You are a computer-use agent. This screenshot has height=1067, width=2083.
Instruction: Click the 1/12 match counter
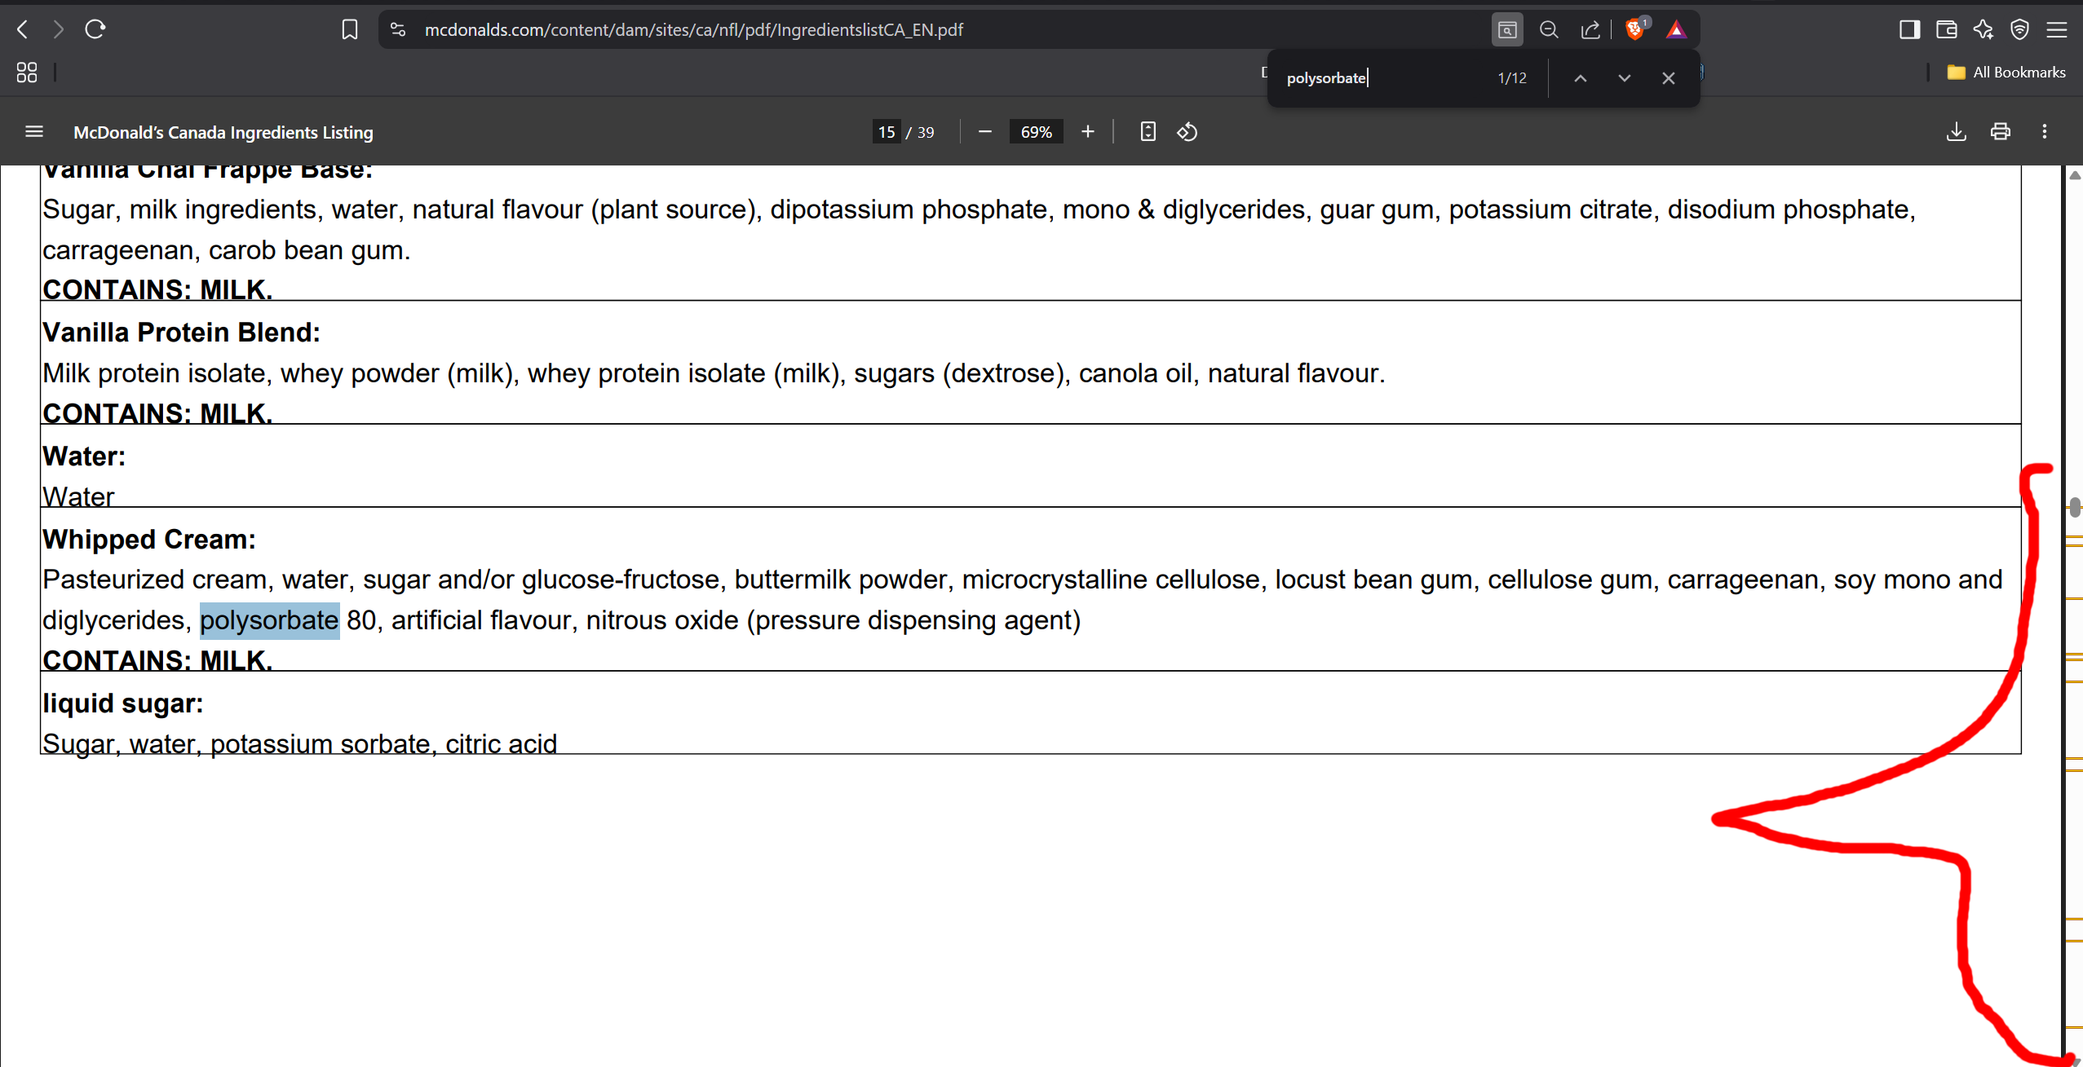(1512, 78)
